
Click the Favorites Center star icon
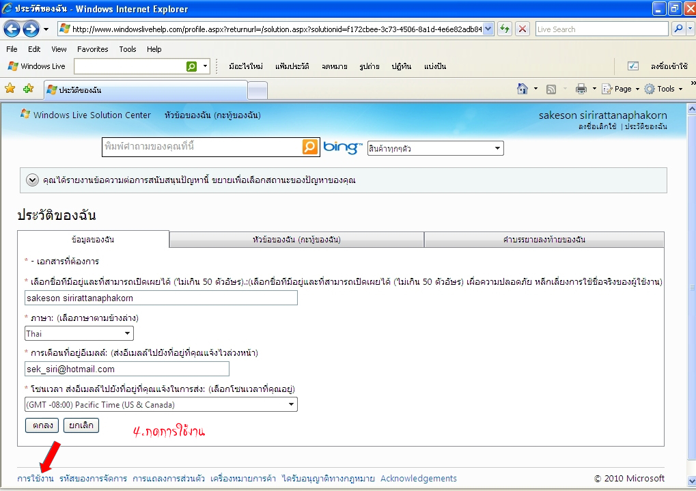10,89
